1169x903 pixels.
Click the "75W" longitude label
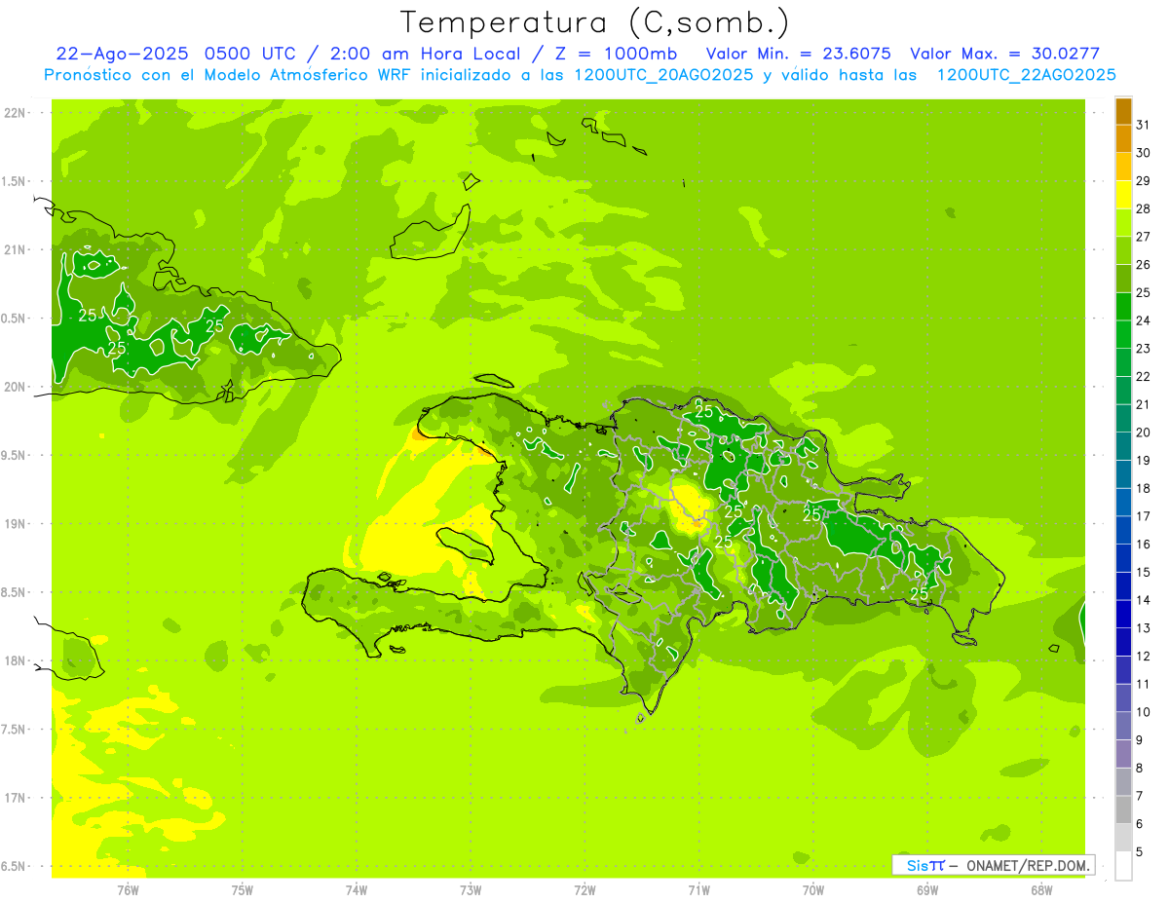tap(243, 890)
